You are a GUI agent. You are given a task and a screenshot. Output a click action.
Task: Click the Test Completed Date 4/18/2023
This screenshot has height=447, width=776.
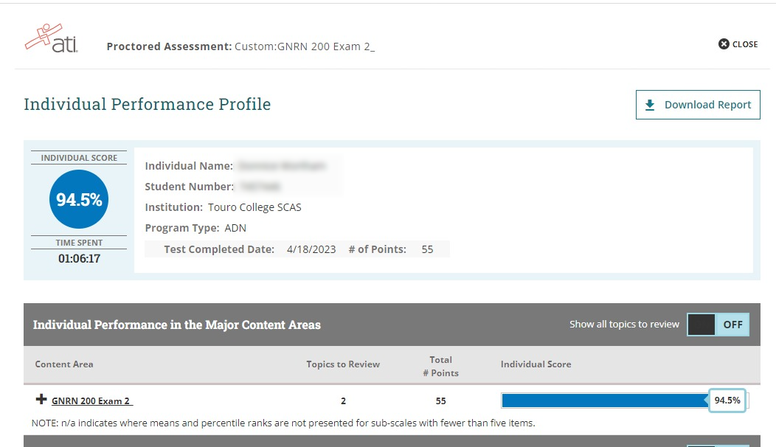coord(311,249)
